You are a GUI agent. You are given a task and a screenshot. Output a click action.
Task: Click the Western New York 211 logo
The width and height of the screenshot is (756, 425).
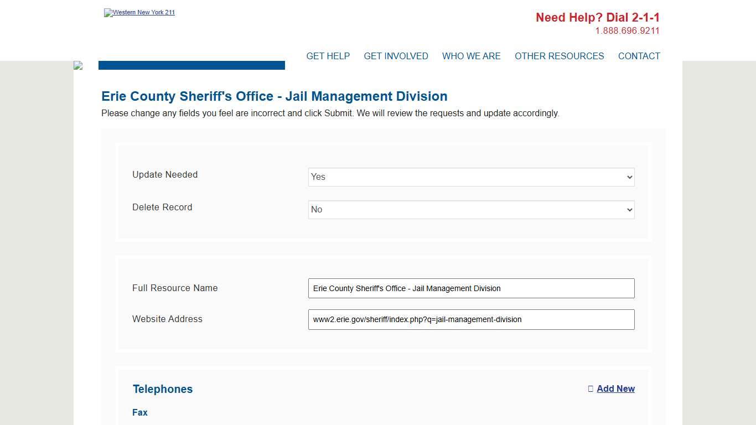pos(139,13)
